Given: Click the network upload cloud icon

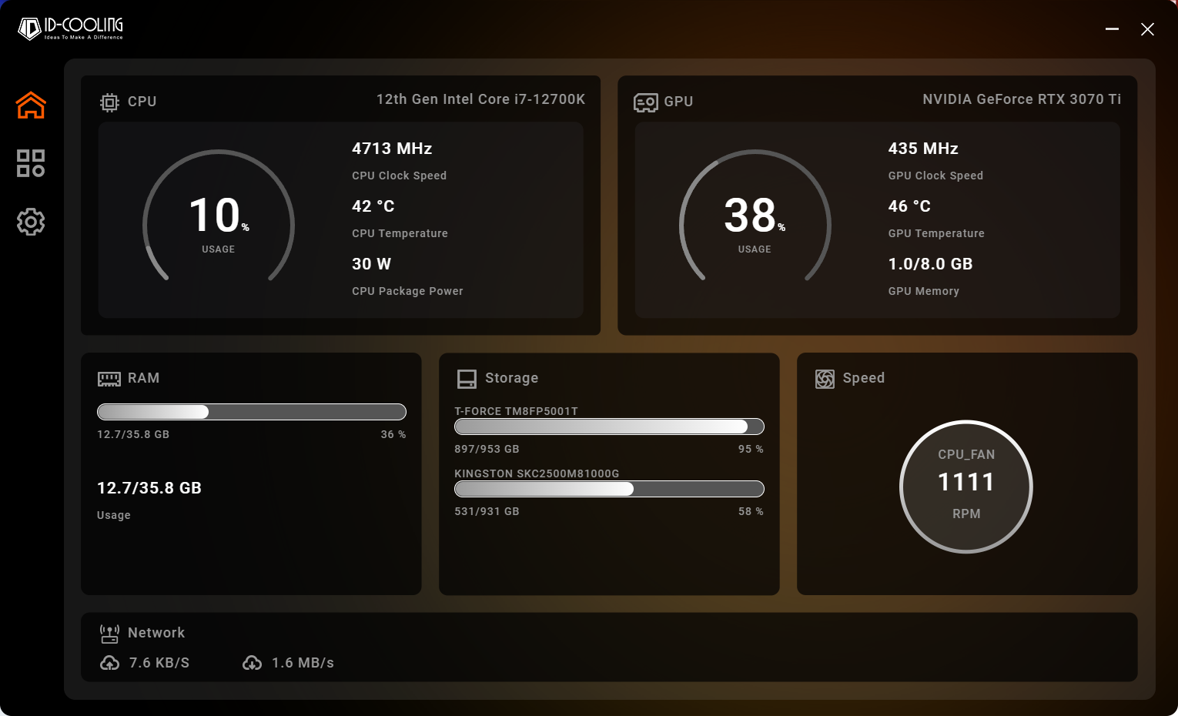Looking at the screenshot, I should coord(110,663).
